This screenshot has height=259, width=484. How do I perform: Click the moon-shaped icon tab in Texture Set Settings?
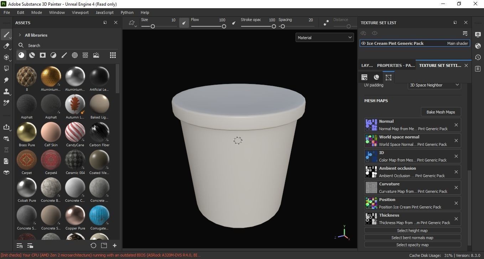[376, 77]
